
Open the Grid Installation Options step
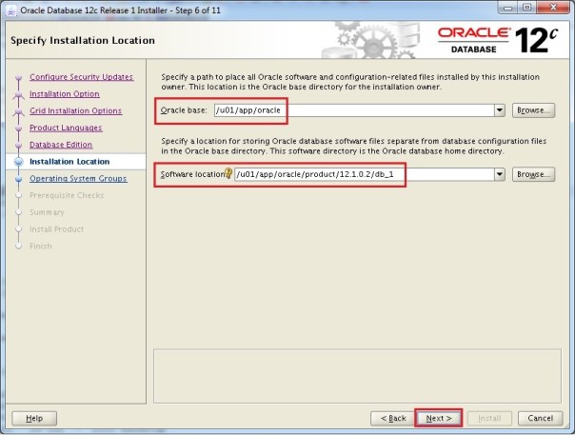(75, 111)
